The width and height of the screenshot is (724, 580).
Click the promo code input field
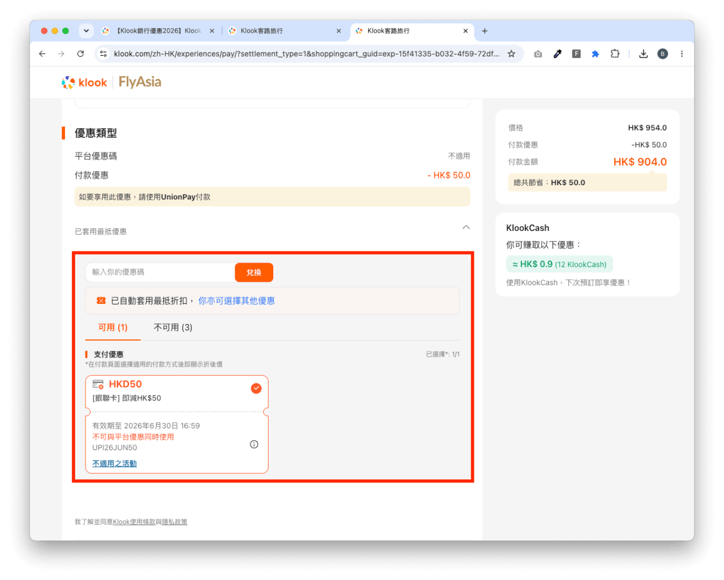point(161,272)
